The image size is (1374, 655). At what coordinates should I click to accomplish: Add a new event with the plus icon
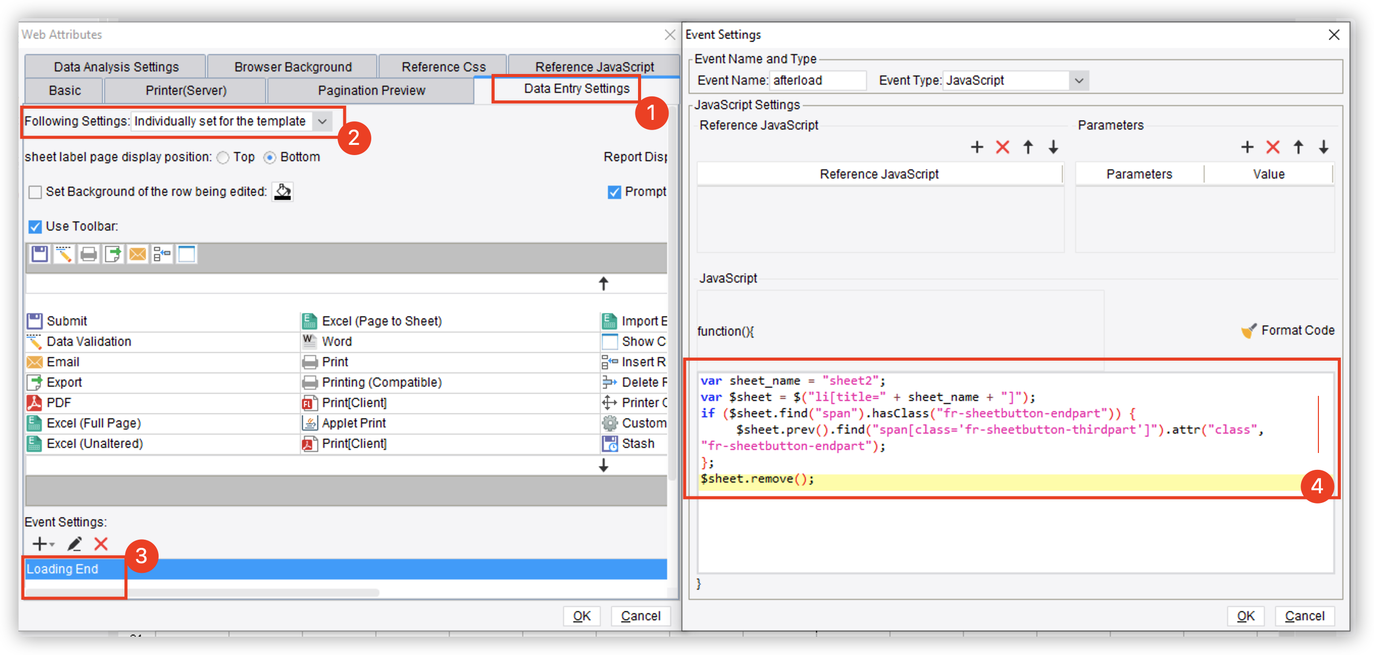pos(39,543)
